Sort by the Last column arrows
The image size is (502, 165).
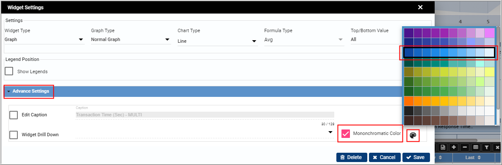[x=479, y=157]
